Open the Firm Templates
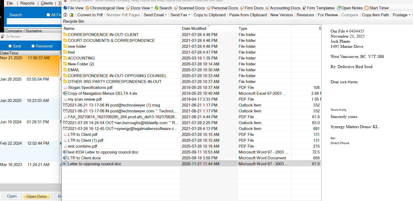The height and width of the screenshot is (201, 413). pos(318,8)
